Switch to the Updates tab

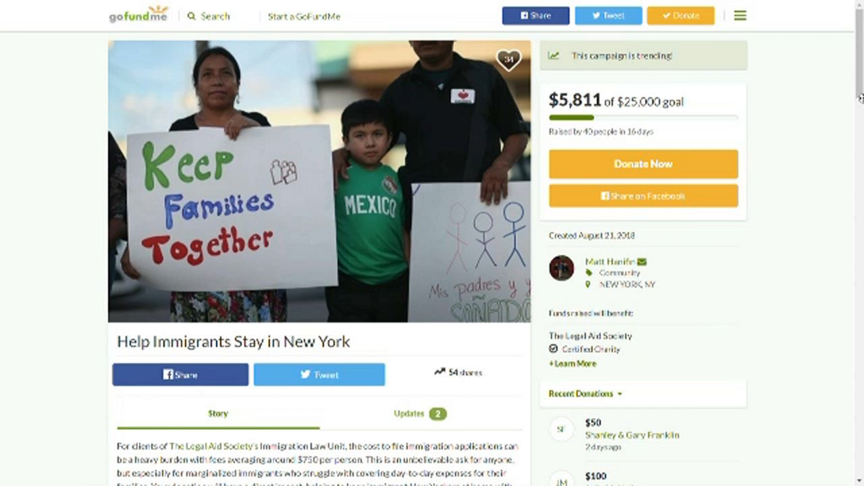pos(420,414)
